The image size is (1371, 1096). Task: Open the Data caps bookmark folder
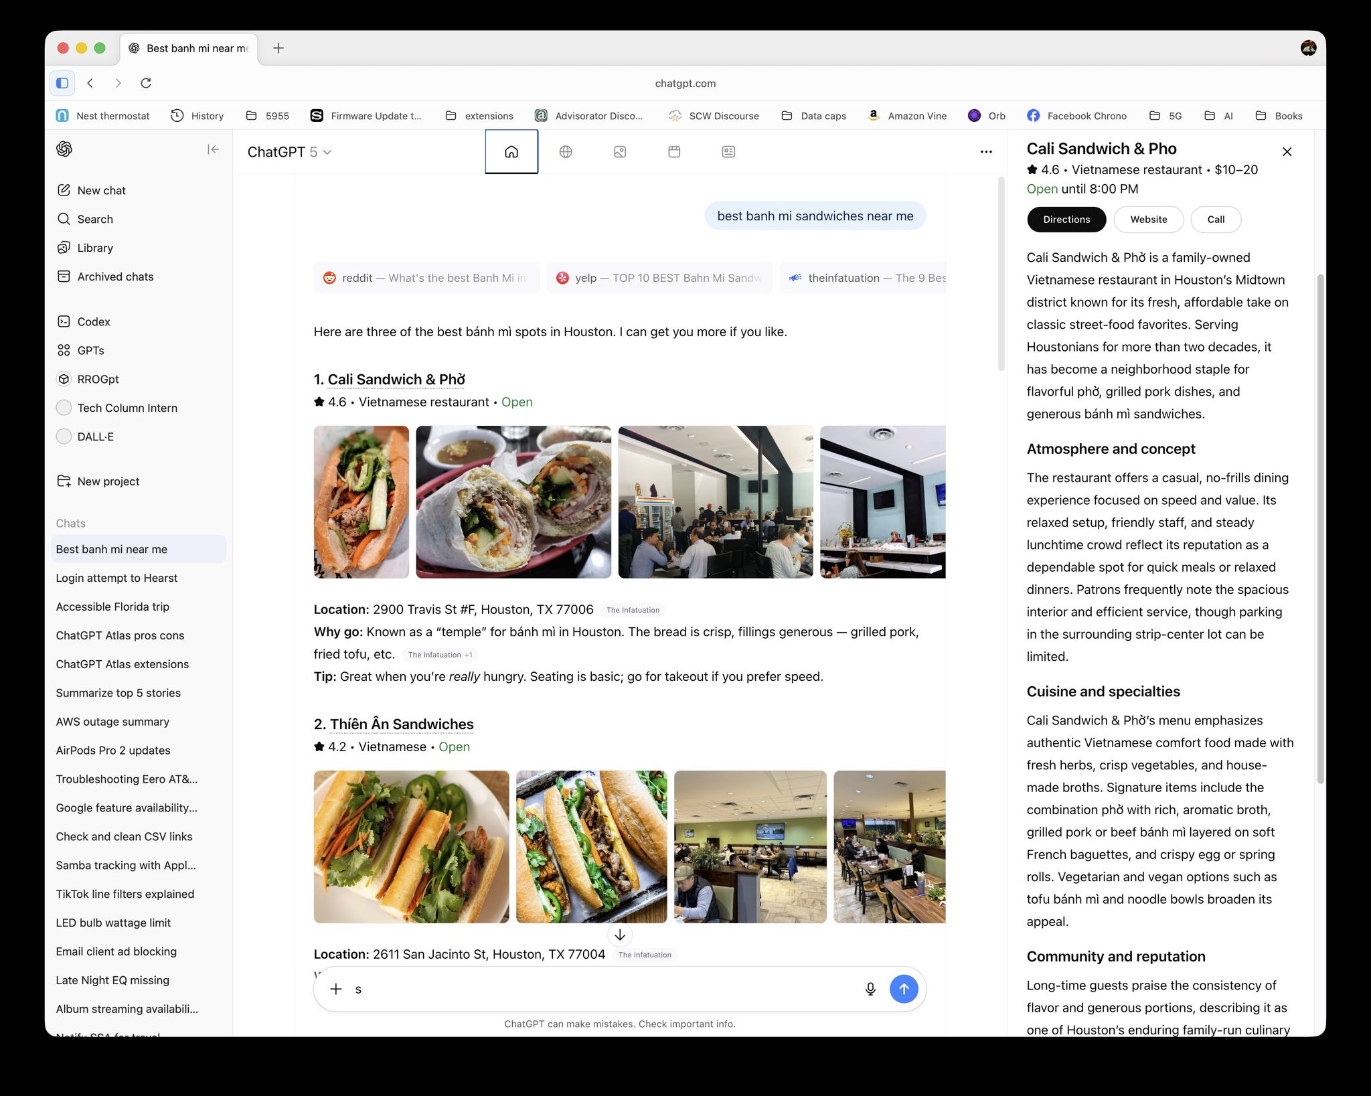pyautogui.click(x=814, y=116)
